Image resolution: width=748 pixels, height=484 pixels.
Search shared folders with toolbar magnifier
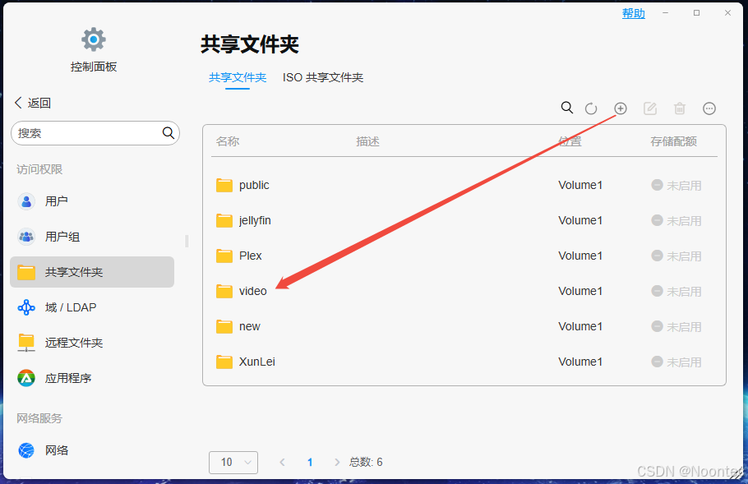(x=566, y=108)
